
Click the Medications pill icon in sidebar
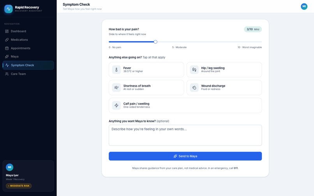click(x=7, y=40)
